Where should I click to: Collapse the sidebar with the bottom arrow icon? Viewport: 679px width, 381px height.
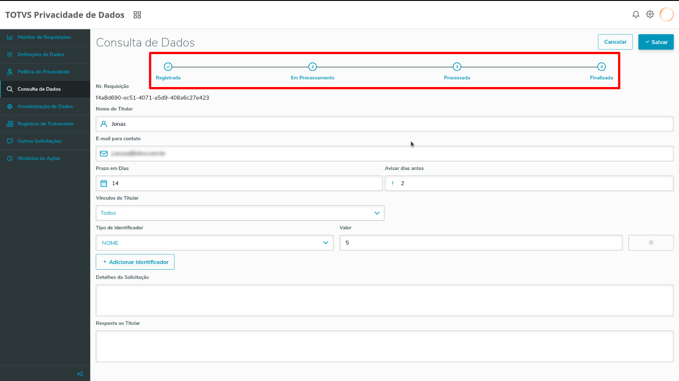[80, 374]
